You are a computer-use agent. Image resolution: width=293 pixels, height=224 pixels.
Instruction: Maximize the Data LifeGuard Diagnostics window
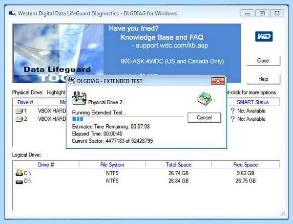point(262,14)
